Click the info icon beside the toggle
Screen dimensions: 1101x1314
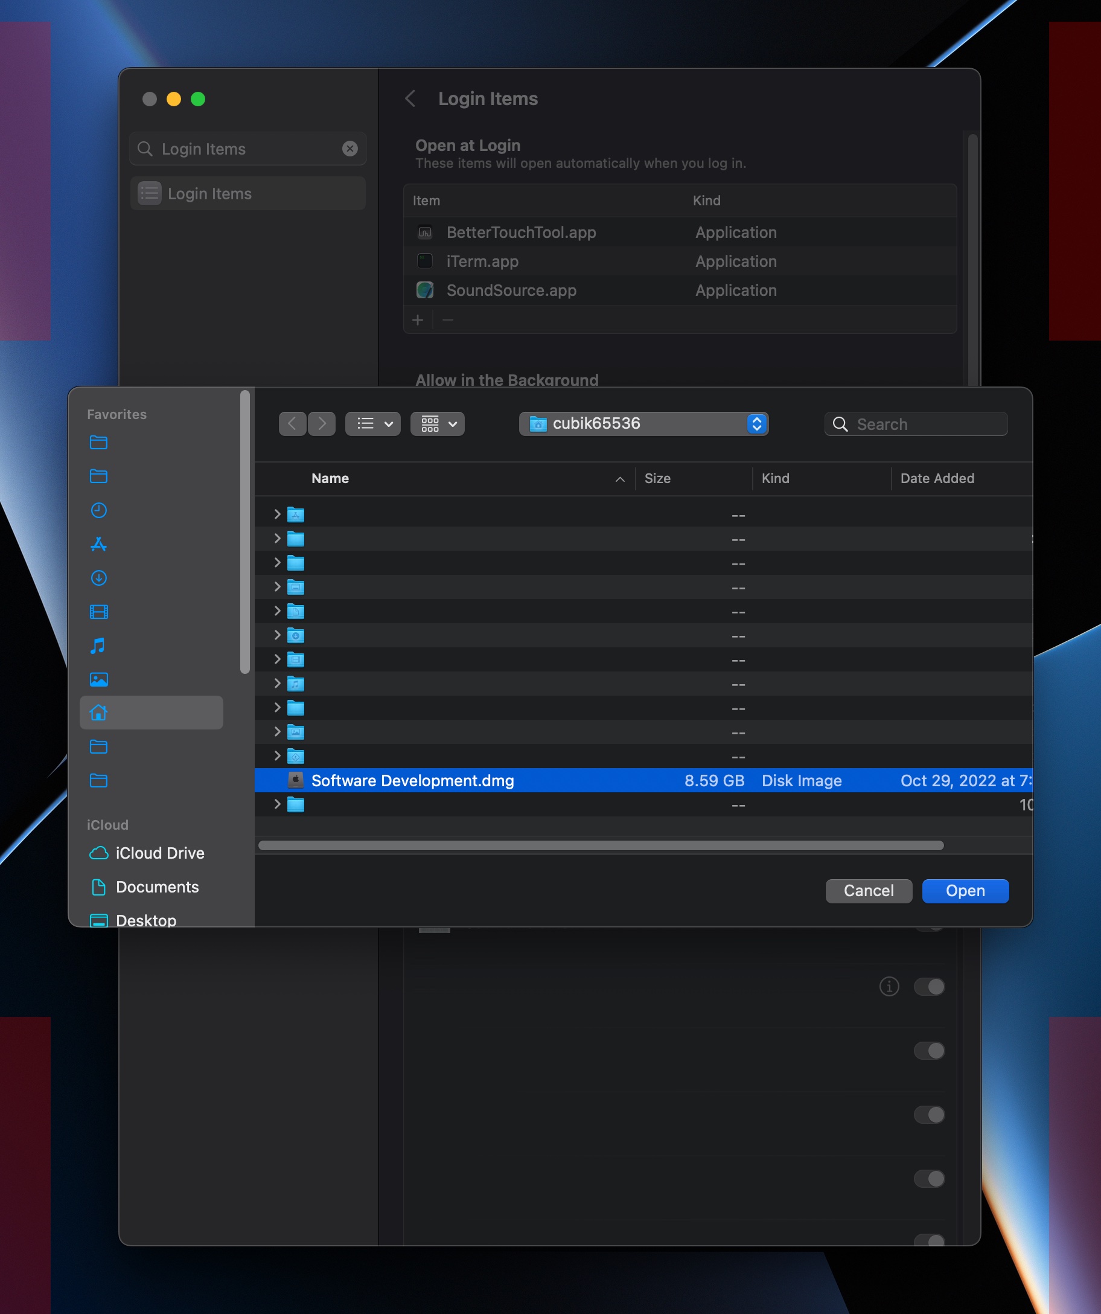(x=889, y=987)
